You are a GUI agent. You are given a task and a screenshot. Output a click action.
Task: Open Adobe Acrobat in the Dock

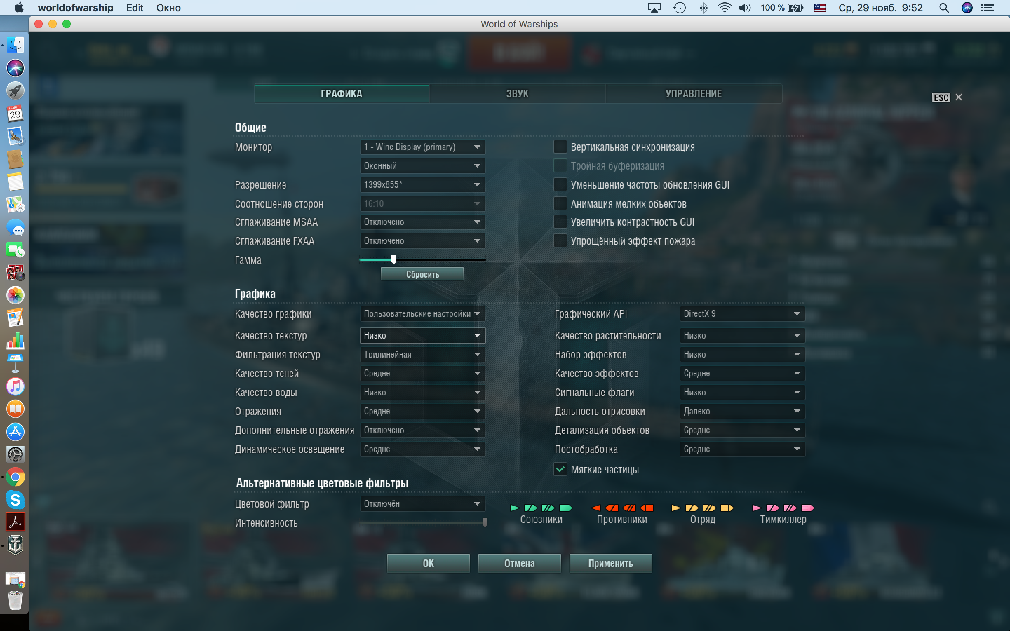coord(15,522)
